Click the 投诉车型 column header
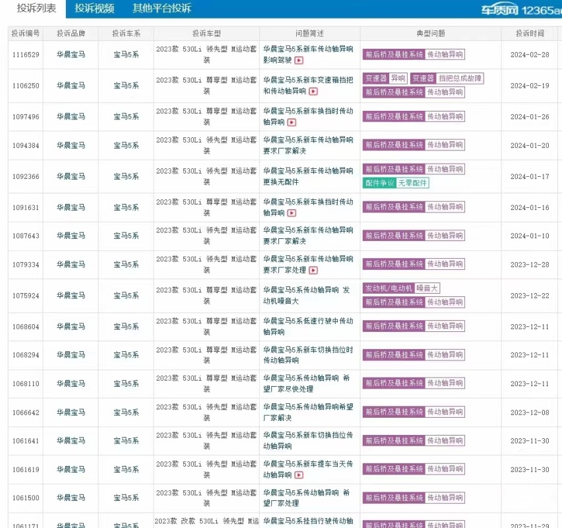 [206, 34]
